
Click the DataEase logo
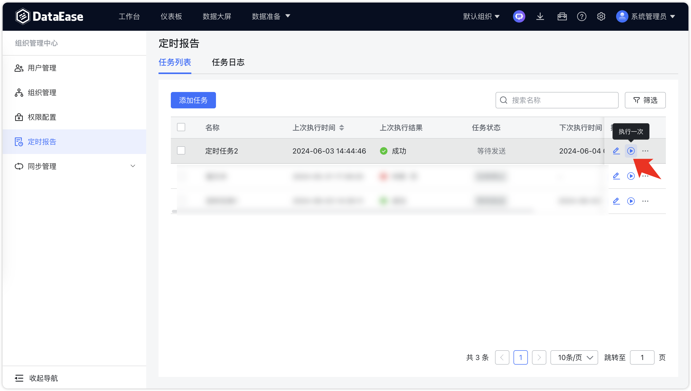(x=49, y=16)
